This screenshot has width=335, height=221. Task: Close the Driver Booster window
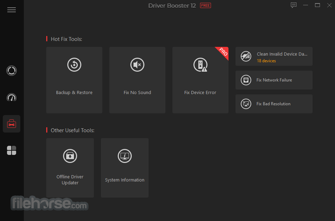(x=329, y=5)
